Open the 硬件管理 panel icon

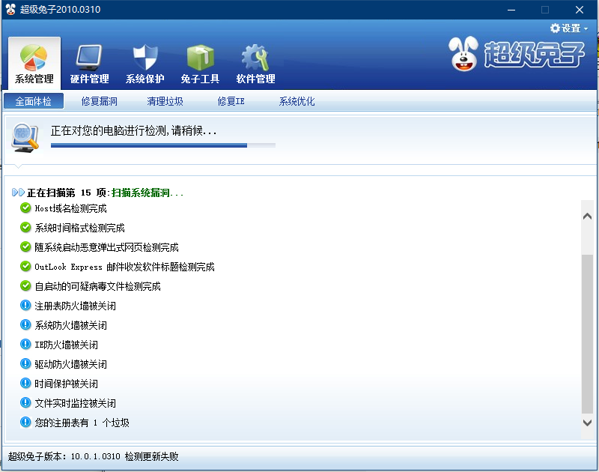(x=90, y=56)
